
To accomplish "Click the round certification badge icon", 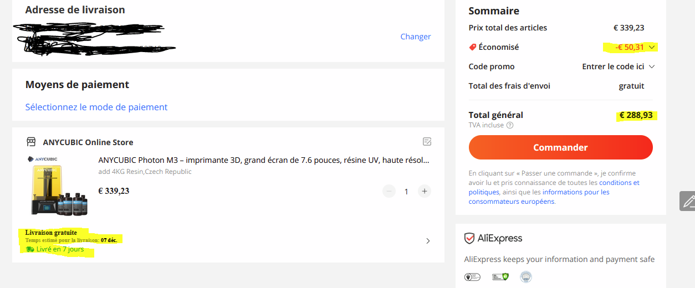I will [x=525, y=276].
